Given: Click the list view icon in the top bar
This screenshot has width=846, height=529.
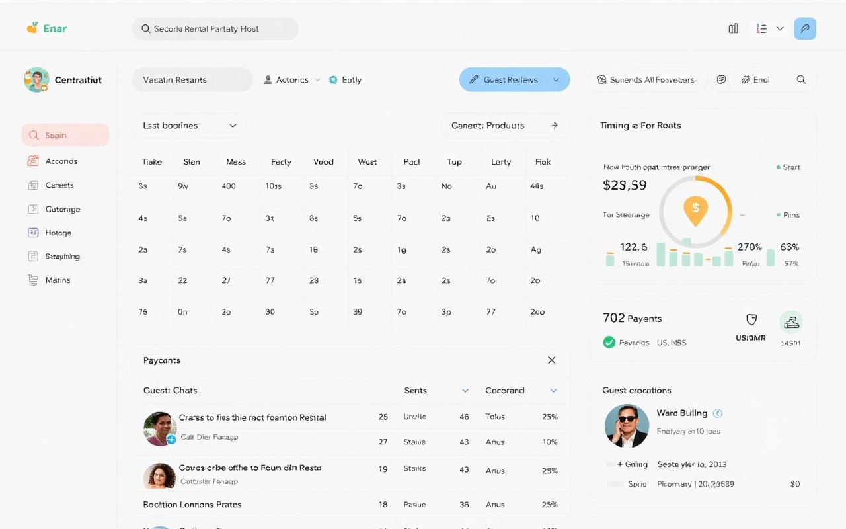Looking at the screenshot, I should 761,28.
